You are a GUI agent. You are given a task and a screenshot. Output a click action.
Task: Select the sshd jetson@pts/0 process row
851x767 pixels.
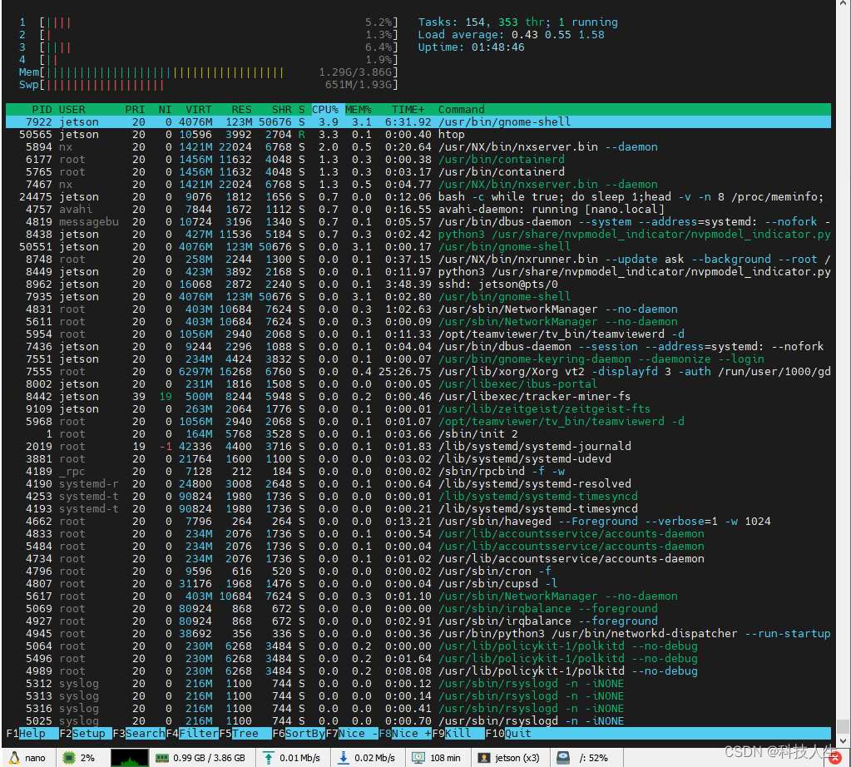[x=418, y=285]
